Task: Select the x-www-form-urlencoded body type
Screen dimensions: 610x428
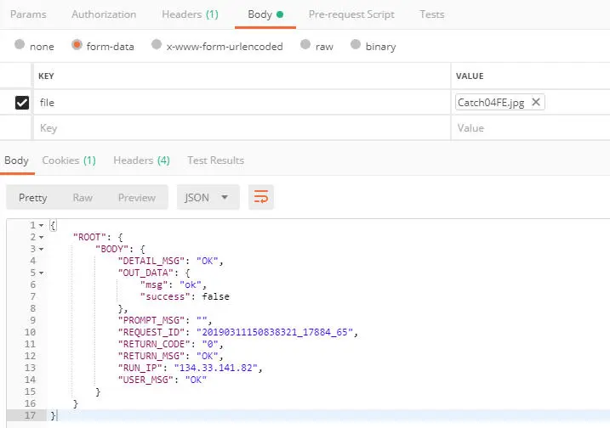Action: pos(157,44)
